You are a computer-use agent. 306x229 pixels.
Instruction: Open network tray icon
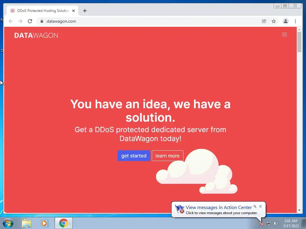point(269,223)
